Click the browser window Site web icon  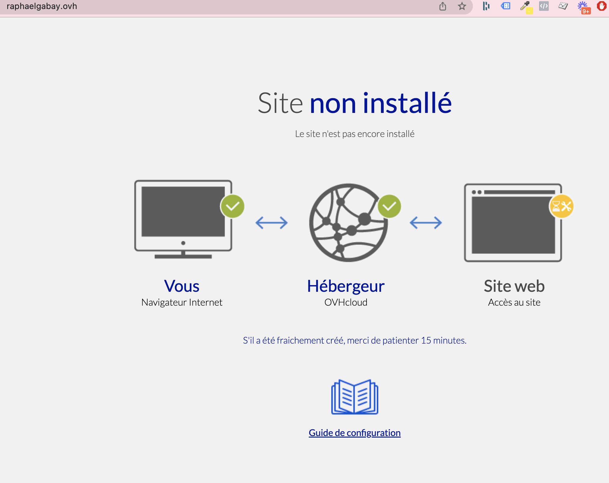pyautogui.click(x=513, y=223)
